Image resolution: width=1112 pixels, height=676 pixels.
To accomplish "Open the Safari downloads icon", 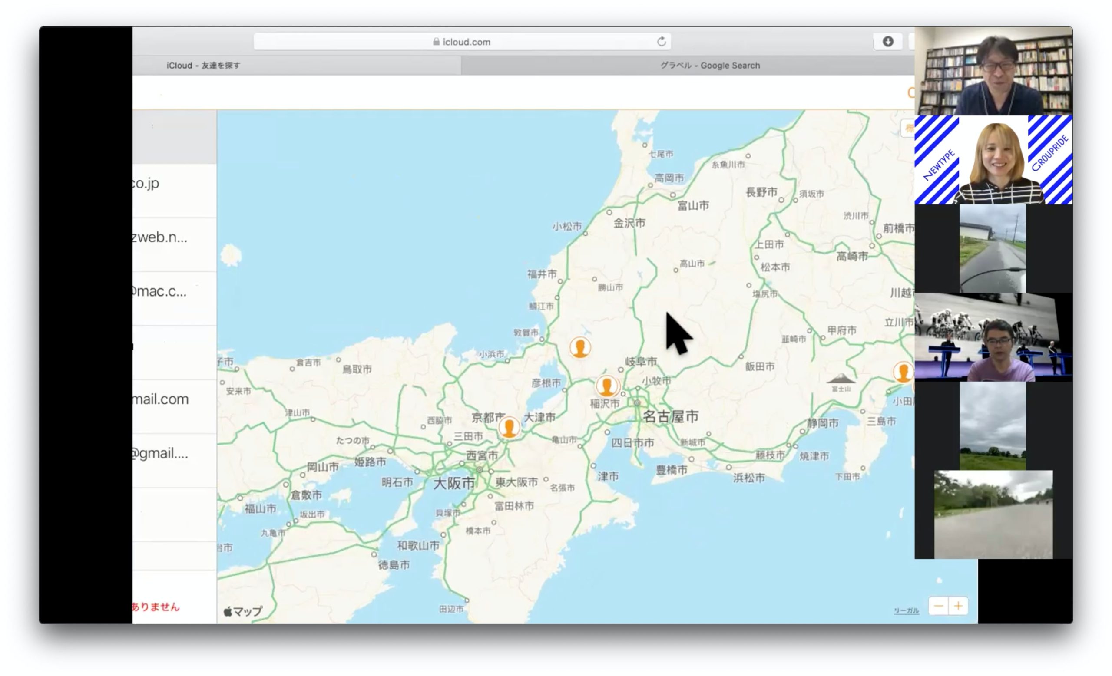I will point(888,42).
